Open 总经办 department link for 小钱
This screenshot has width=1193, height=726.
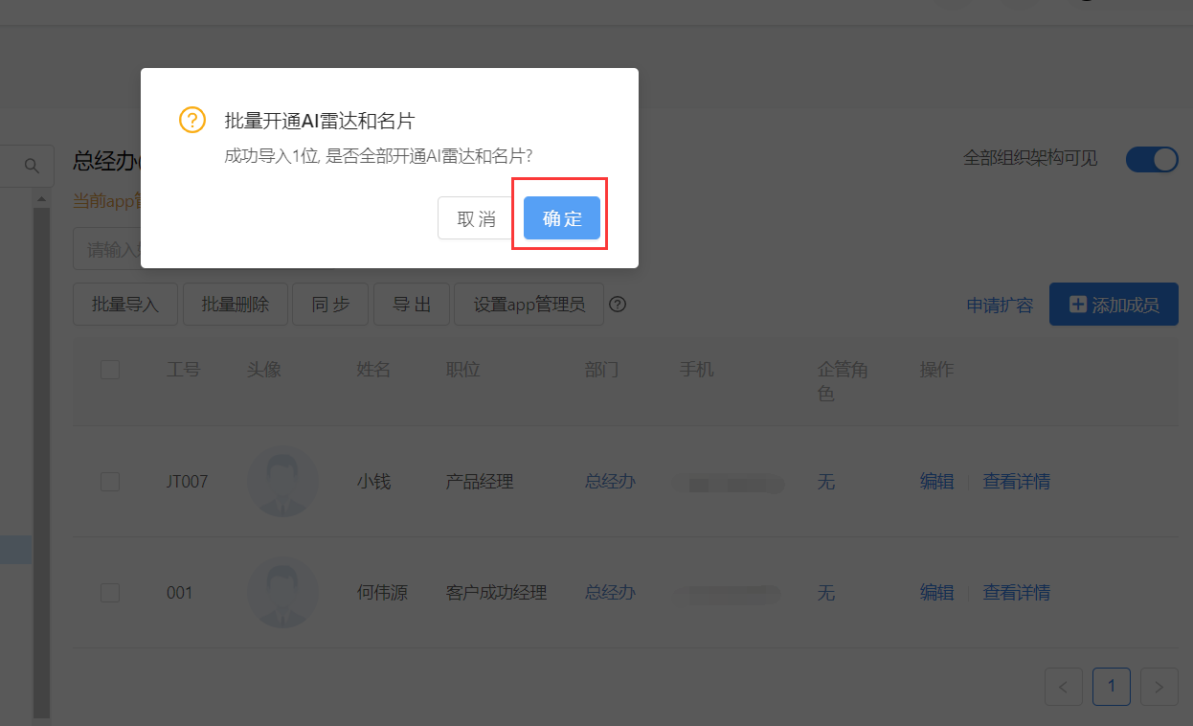click(x=610, y=482)
